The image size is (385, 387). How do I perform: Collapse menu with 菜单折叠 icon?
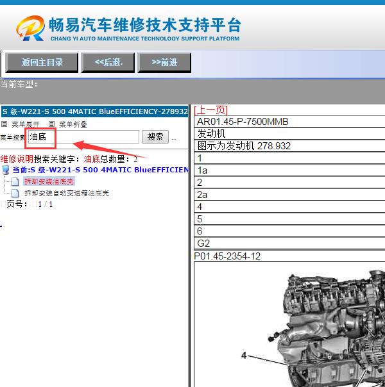point(51,124)
